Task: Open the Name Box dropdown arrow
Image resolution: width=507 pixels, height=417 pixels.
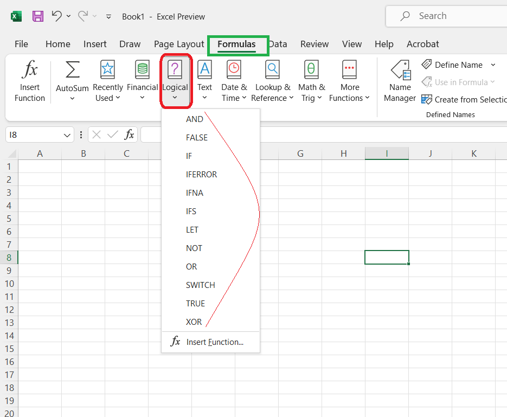Action: (x=67, y=135)
